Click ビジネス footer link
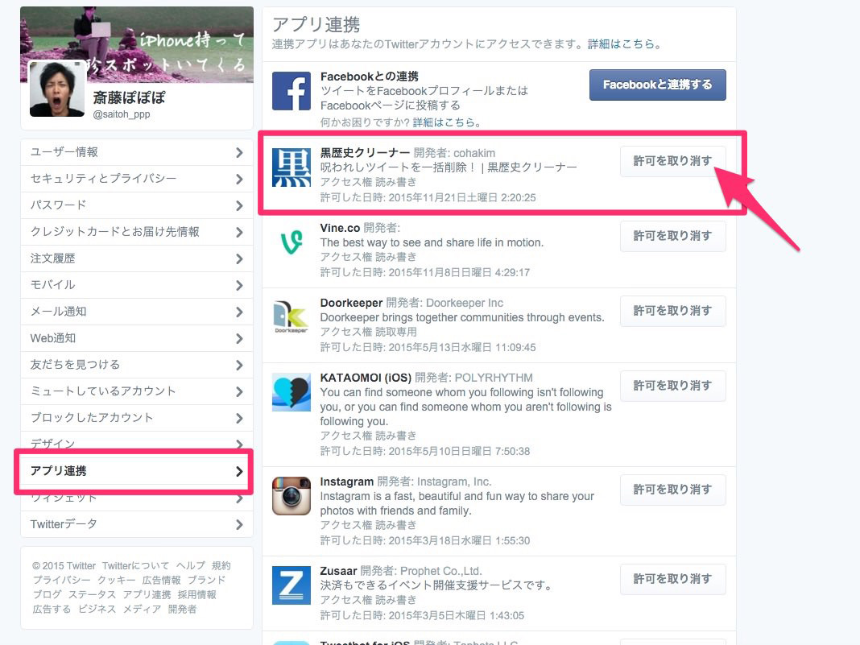The width and height of the screenshot is (860, 645). [x=97, y=610]
